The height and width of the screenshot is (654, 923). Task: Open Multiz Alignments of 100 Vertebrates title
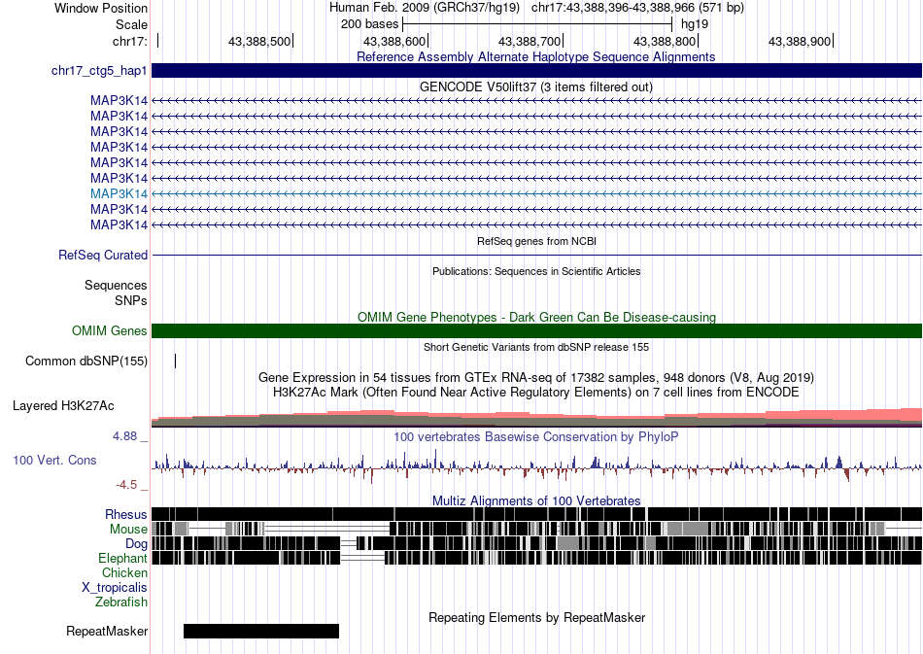tap(536, 501)
